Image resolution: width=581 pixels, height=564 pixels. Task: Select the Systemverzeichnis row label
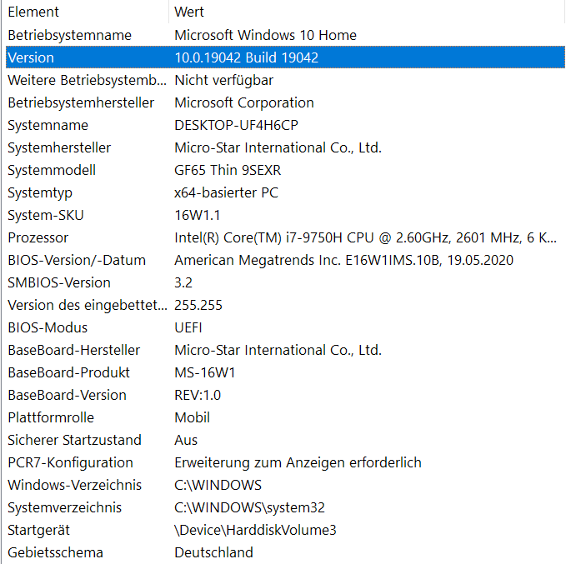point(64,507)
